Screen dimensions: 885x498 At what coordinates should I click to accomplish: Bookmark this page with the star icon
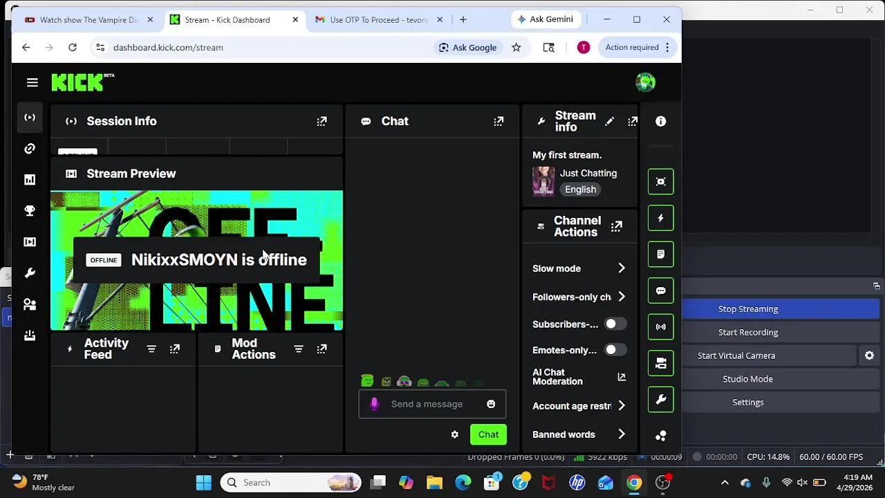point(516,47)
